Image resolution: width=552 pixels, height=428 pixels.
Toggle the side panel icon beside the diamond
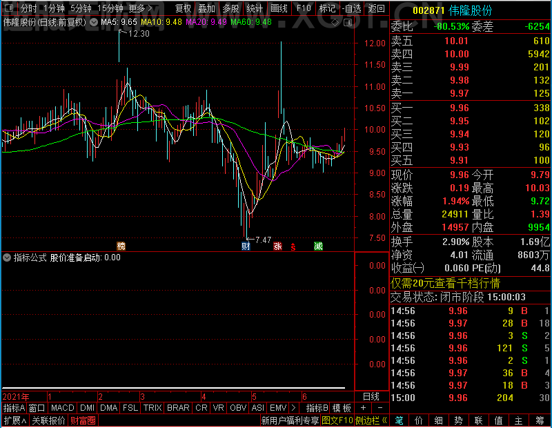(348, 23)
